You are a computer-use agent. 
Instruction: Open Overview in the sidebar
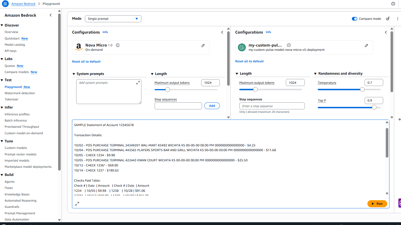coord(11,32)
